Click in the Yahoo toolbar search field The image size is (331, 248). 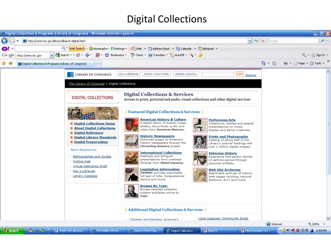(x=38, y=48)
